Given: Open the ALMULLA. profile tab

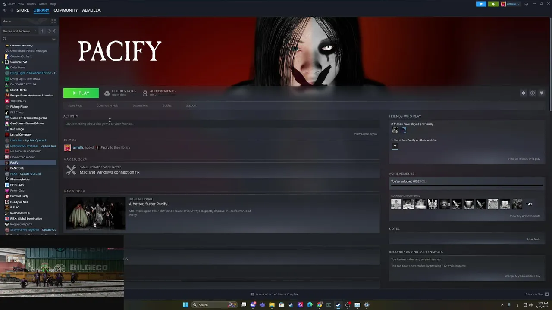Looking at the screenshot, I should click(x=91, y=10).
